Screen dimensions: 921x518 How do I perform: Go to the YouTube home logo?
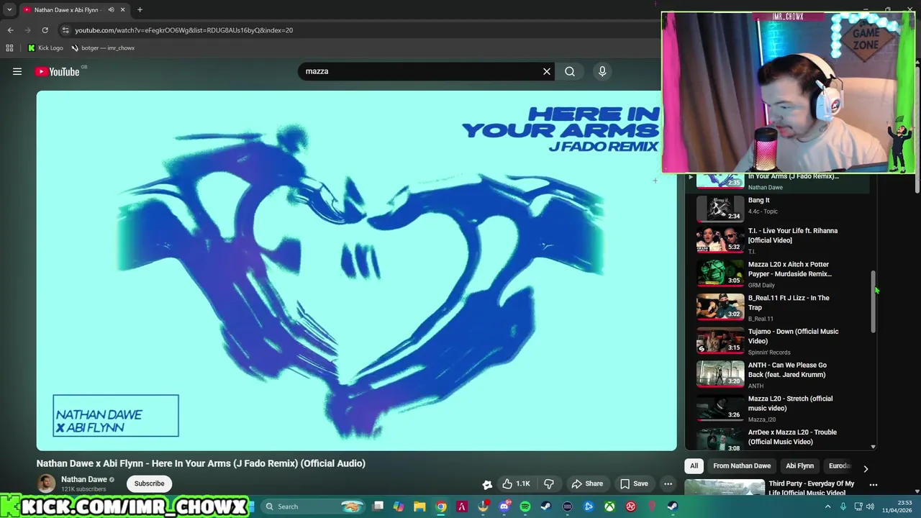(x=57, y=71)
